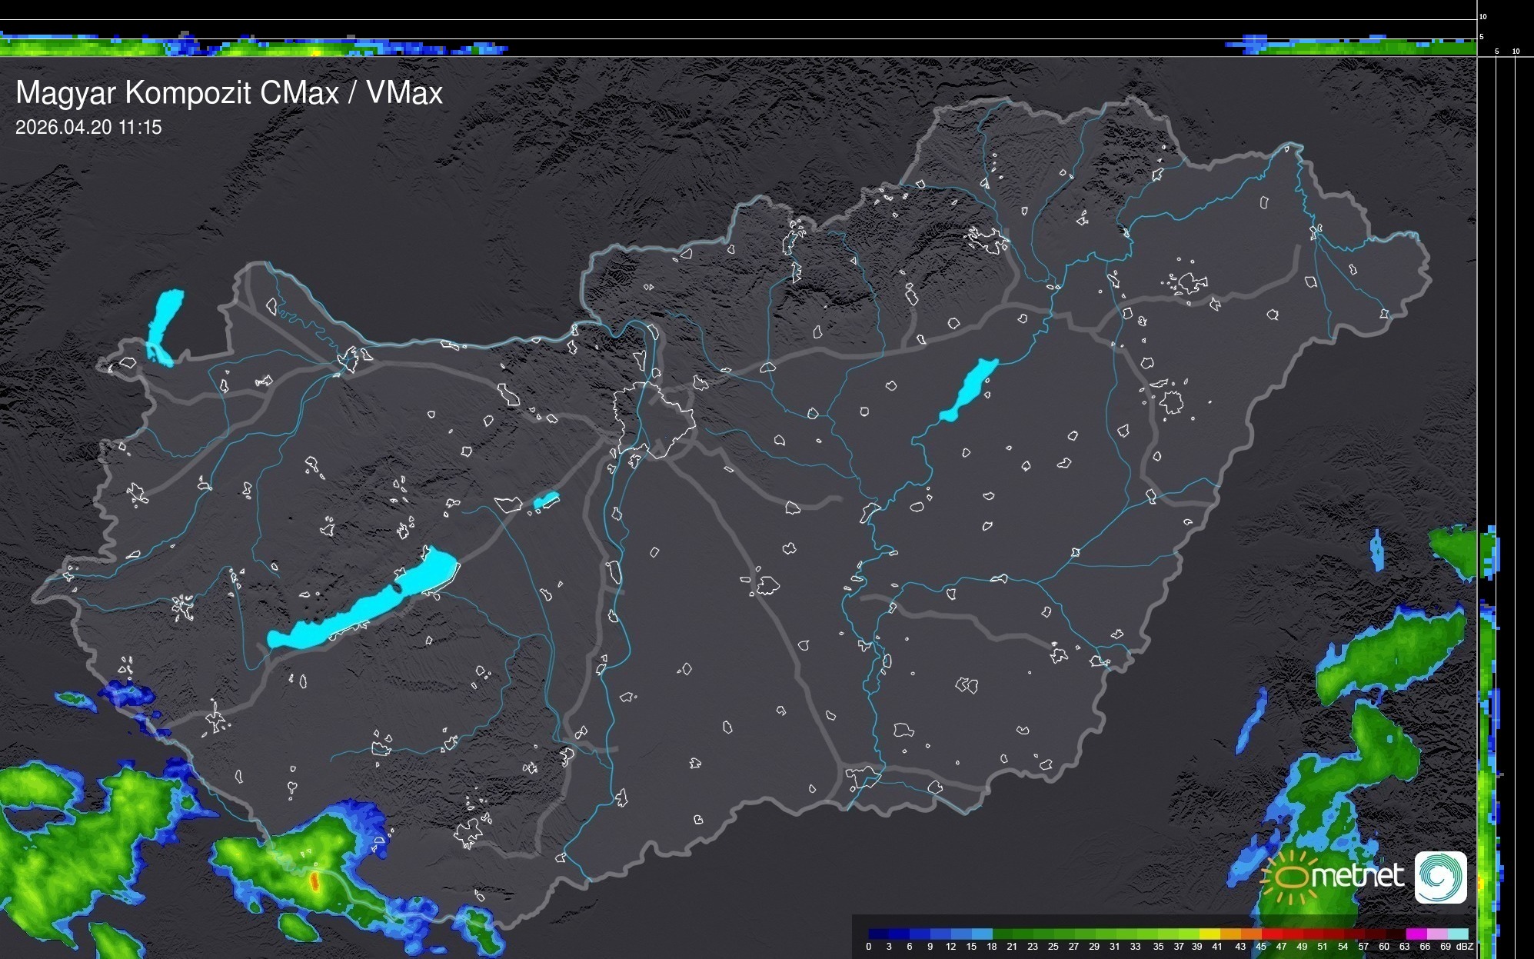The height and width of the screenshot is (959, 1534).
Task: Select the darkest navy 0 dBZ swatch
Action: (x=877, y=934)
